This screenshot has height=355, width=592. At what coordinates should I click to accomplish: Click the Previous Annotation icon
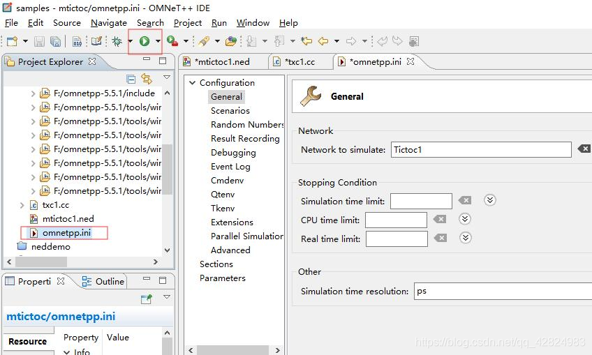tap(279, 41)
